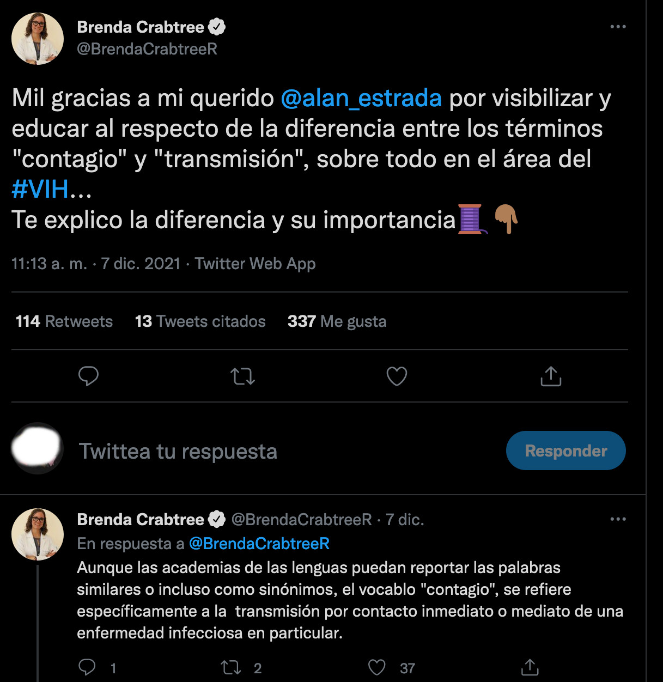Viewport: 663px width, 682px height.
Task: Click the reply icon on the reply tweet
Action: [x=87, y=666]
